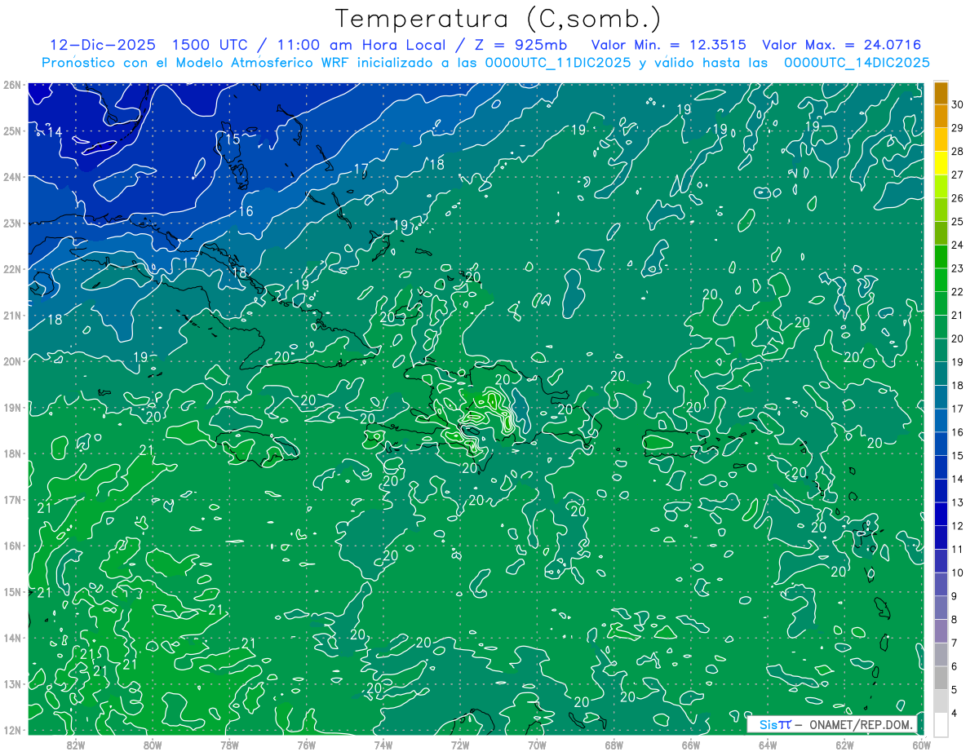The width and height of the screenshot is (979, 756).
Task: Click the 'Sisπ – ONAMET/REP.DOM.' logo box
Action: pos(831,724)
